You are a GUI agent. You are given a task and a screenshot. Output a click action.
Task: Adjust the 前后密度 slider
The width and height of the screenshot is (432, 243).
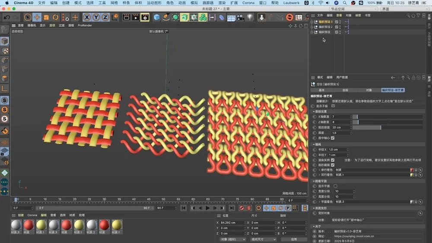click(x=366, y=127)
